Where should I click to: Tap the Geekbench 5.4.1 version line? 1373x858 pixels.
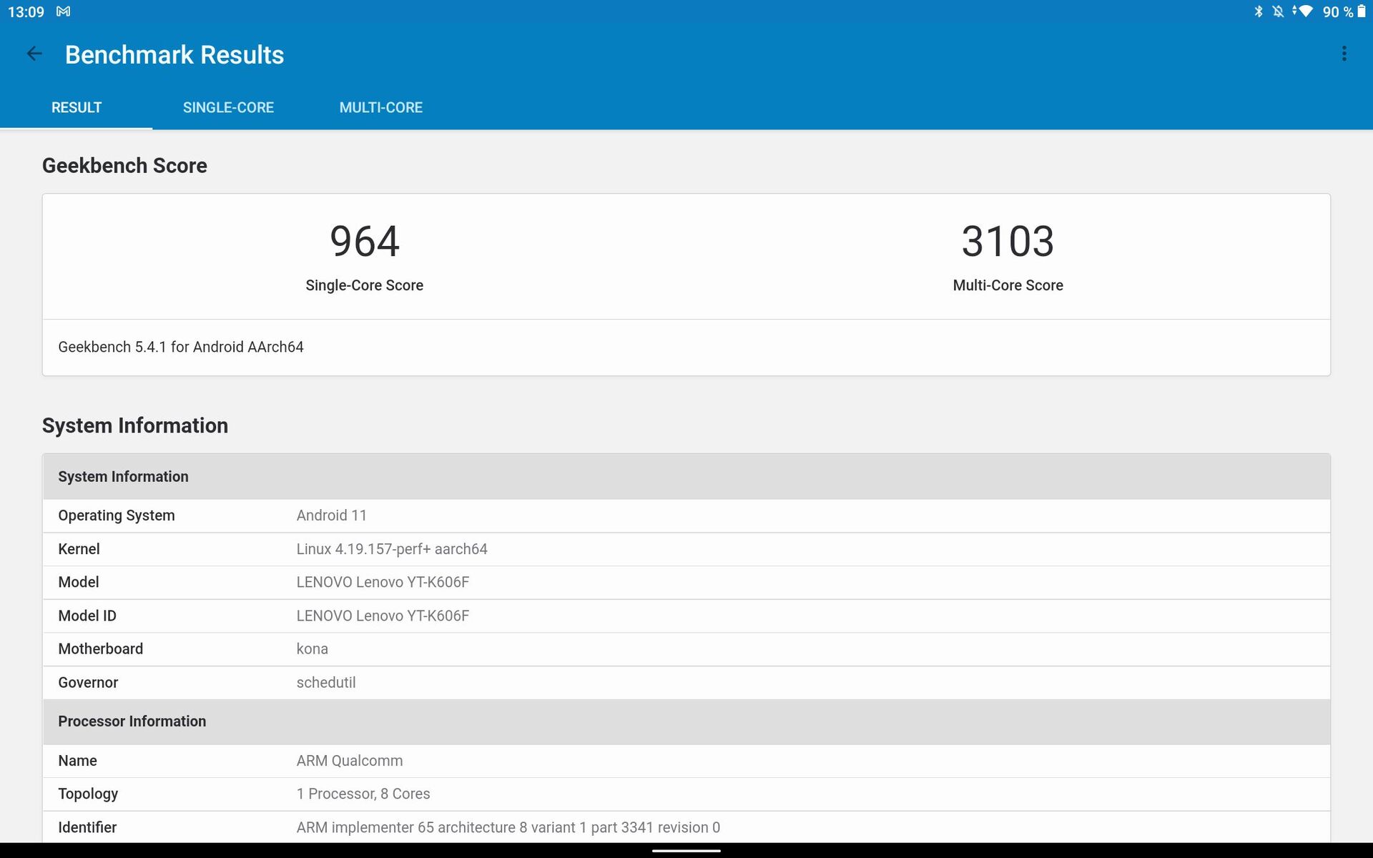click(x=181, y=347)
